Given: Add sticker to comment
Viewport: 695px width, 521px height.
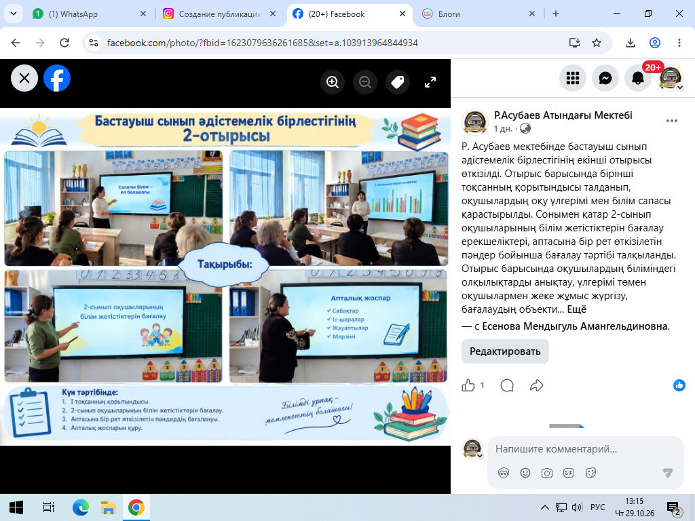Looking at the screenshot, I should (x=590, y=473).
